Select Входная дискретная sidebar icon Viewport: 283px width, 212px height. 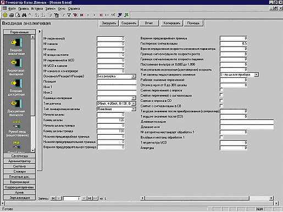[16, 87]
